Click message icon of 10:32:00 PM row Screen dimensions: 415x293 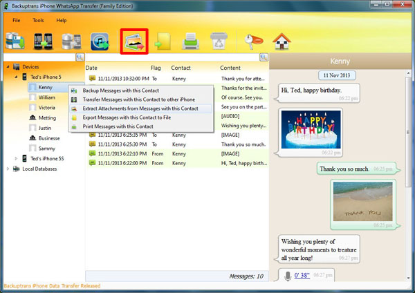92,78
